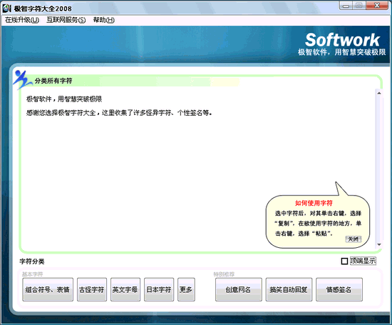Enable the 顶端显示 checkbox
The image size is (392, 325).
pos(344,261)
